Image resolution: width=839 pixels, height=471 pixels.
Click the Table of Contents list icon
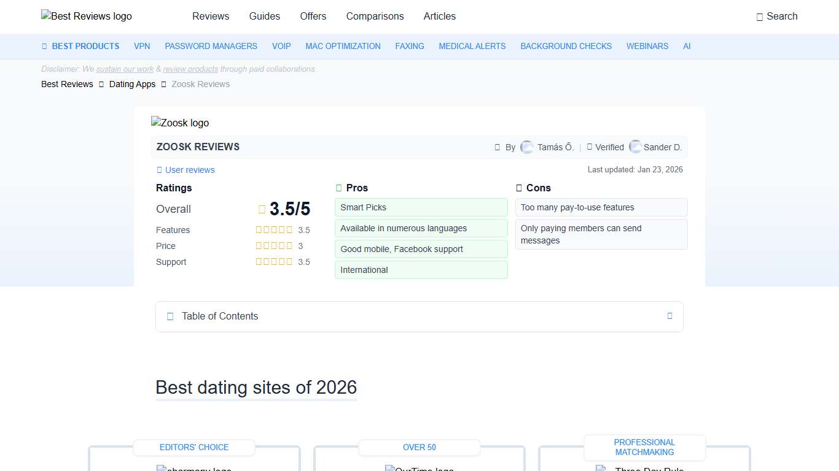(170, 316)
